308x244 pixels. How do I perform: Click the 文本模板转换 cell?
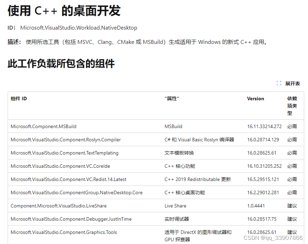tap(179, 153)
